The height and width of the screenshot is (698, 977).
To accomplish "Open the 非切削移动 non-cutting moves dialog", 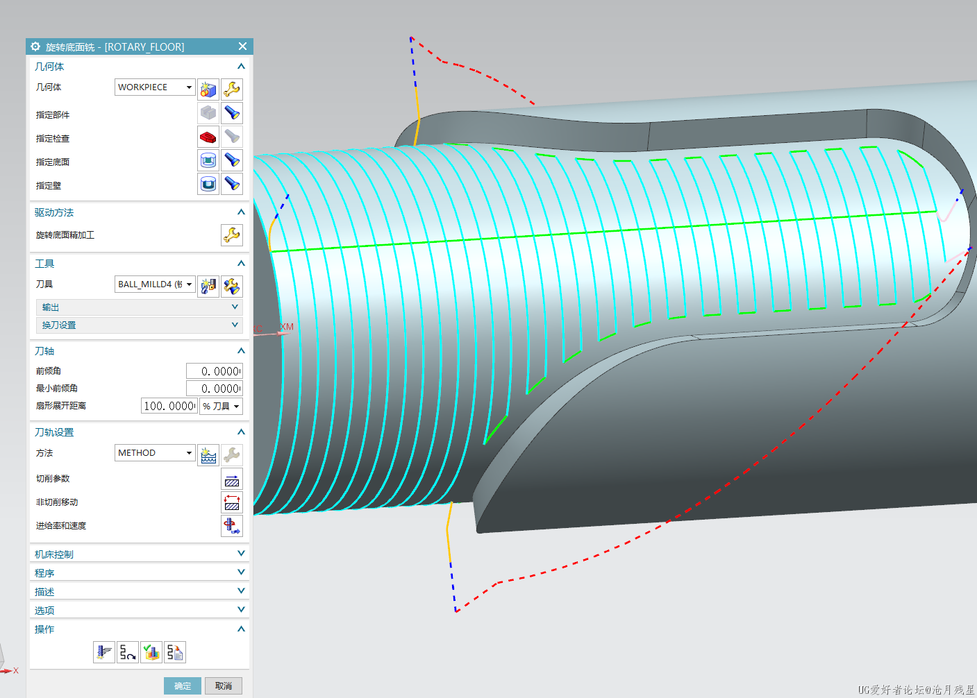I will point(232,502).
